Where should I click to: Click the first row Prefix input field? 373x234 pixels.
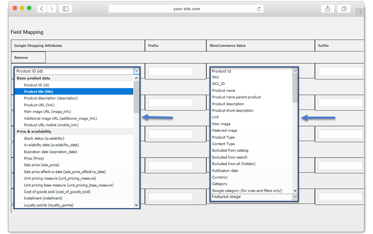click(171, 71)
